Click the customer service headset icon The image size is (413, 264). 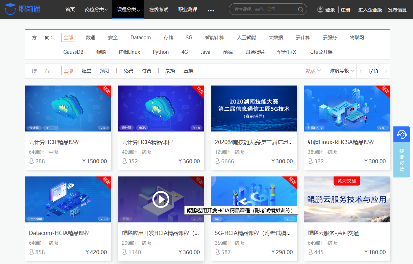[x=402, y=135]
